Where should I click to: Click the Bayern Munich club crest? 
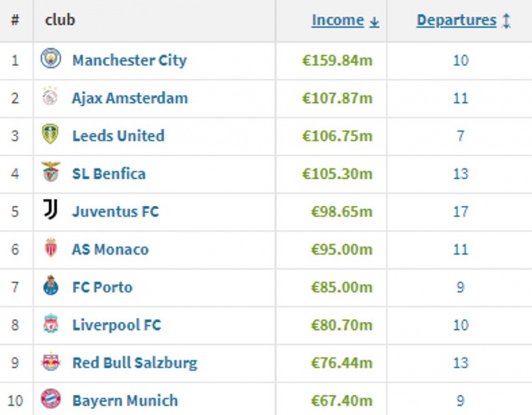pyautogui.click(x=50, y=400)
